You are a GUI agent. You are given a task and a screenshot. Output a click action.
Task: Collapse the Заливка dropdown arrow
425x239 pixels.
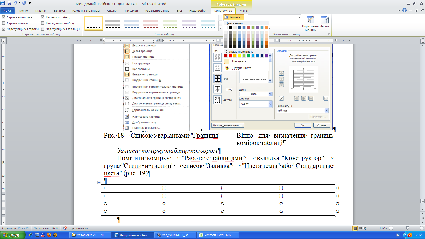(242, 17)
